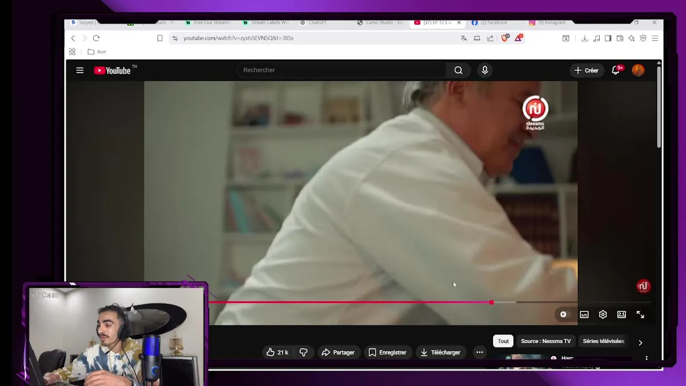Screen dimensions: 686x386
Task: Select the Source : Nessma TV chip
Action: tap(546, 341)
